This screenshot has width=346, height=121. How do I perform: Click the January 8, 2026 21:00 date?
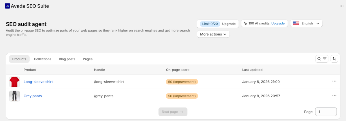[261, 82]
